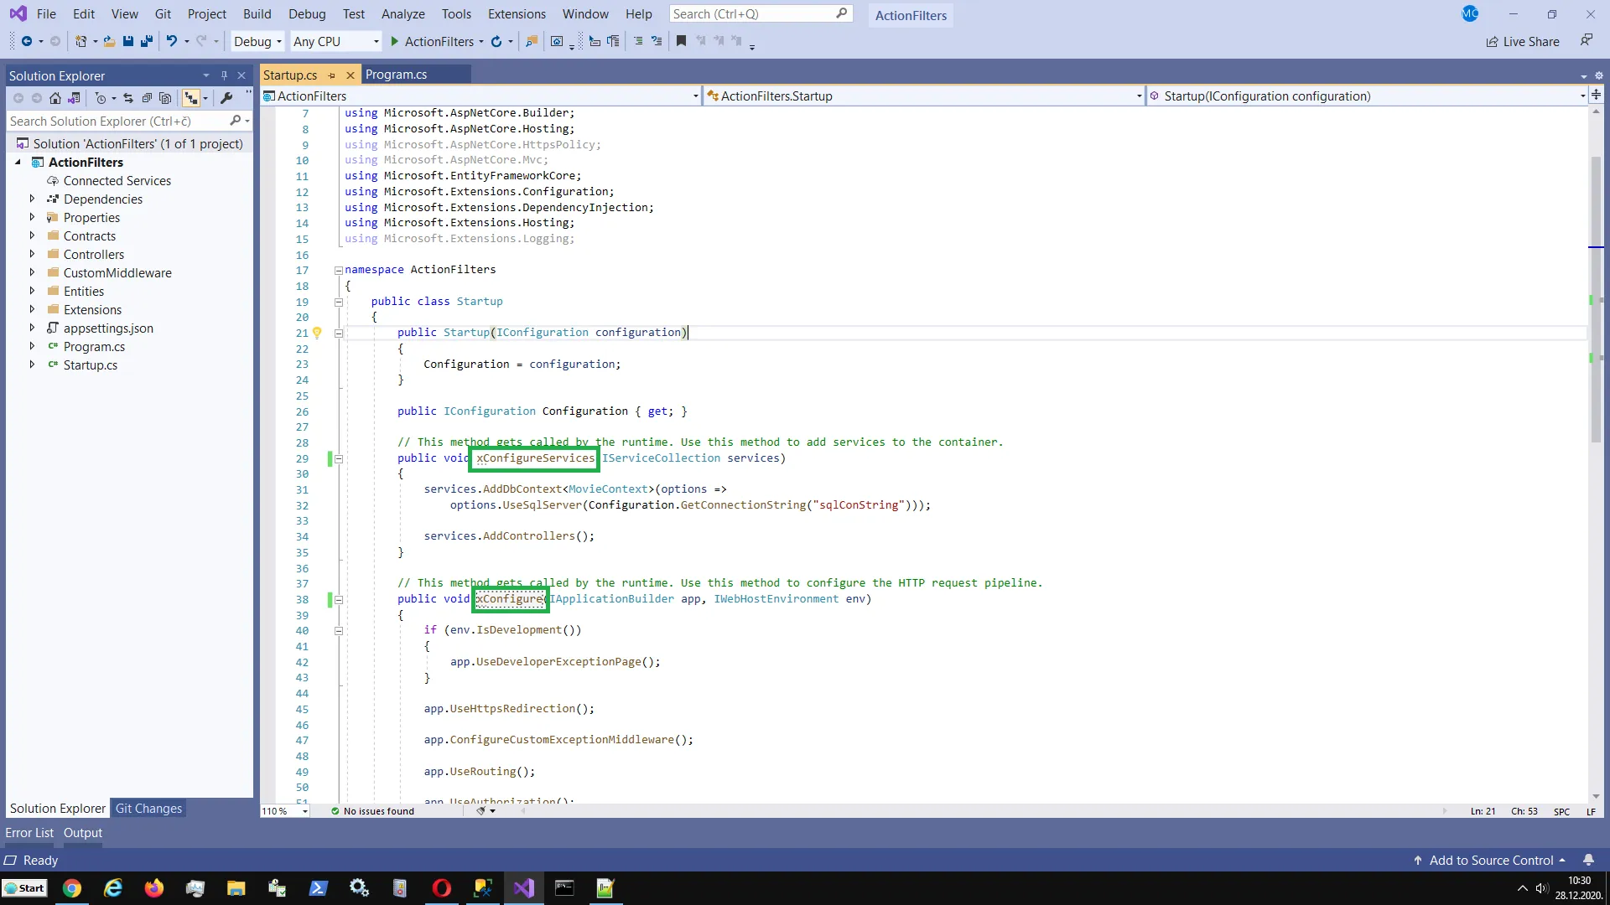1610x905 pixels.
Task: Click the Collapse All icon in Solution Explorer
Action: coord(147,98)
